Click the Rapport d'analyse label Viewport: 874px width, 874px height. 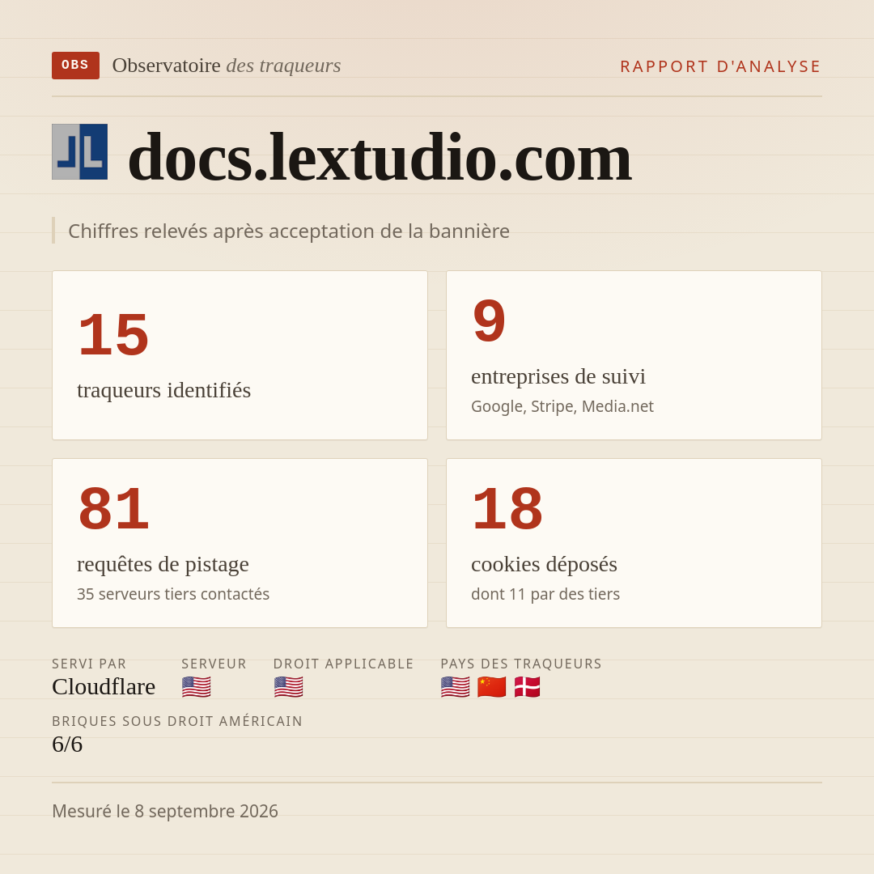pyautogui.click(x=721, y=66)
